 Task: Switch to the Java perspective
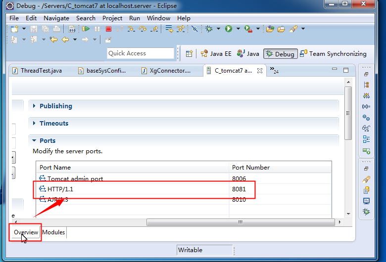(x=248, y=53)
